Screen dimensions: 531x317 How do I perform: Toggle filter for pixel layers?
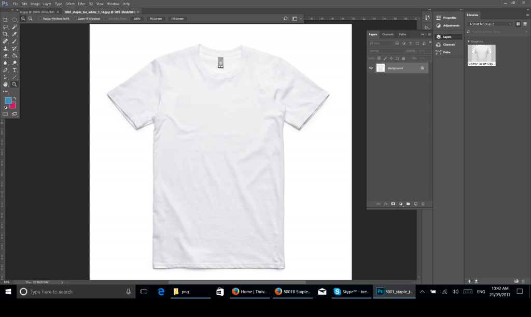point(397,44)
